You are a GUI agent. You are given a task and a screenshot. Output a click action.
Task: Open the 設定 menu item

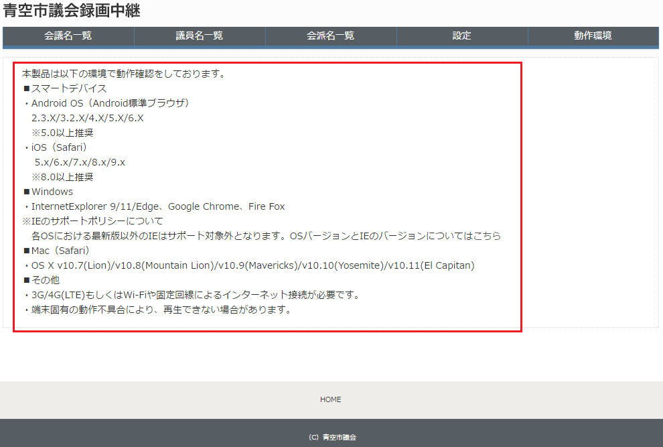462,36
